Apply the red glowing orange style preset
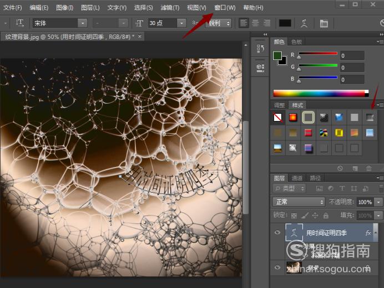The width and height of the screenshot is (384, 288). point(293,117)
